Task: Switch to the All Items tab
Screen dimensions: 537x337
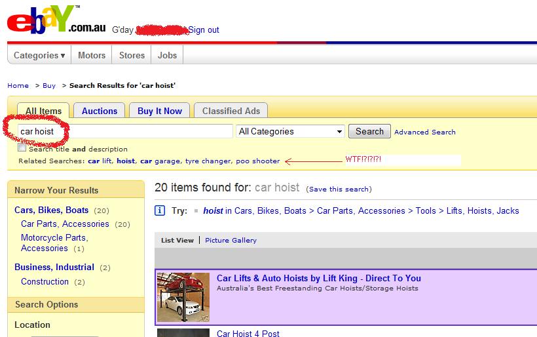Action: 43,111
